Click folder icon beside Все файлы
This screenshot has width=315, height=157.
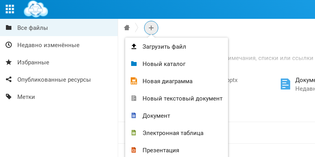(9, 27)
